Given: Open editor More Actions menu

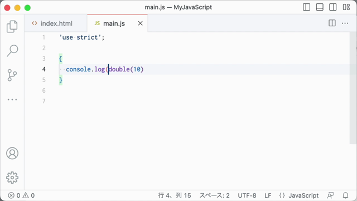Looking at the screenshot, I should tap(345, 23).
